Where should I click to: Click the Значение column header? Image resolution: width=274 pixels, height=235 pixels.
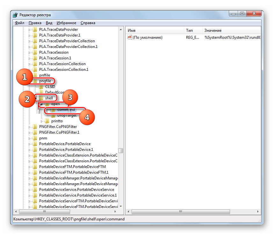click(x=213, y=30)
